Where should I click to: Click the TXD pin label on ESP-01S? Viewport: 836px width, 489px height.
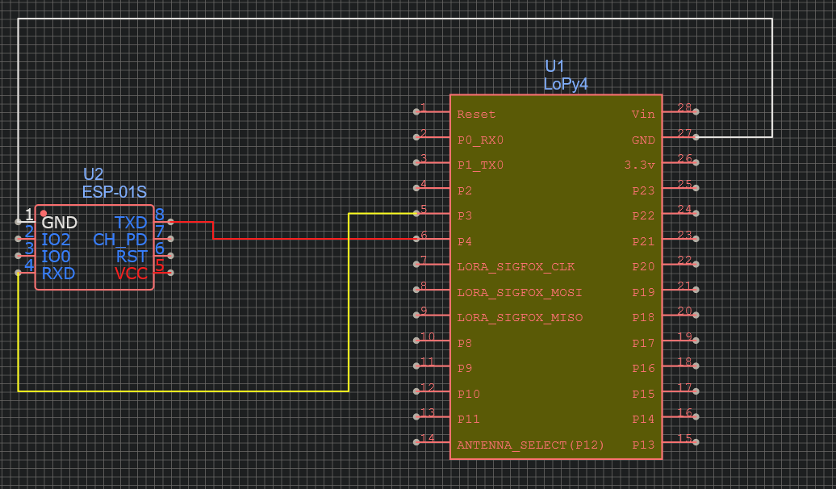(131, 223)
